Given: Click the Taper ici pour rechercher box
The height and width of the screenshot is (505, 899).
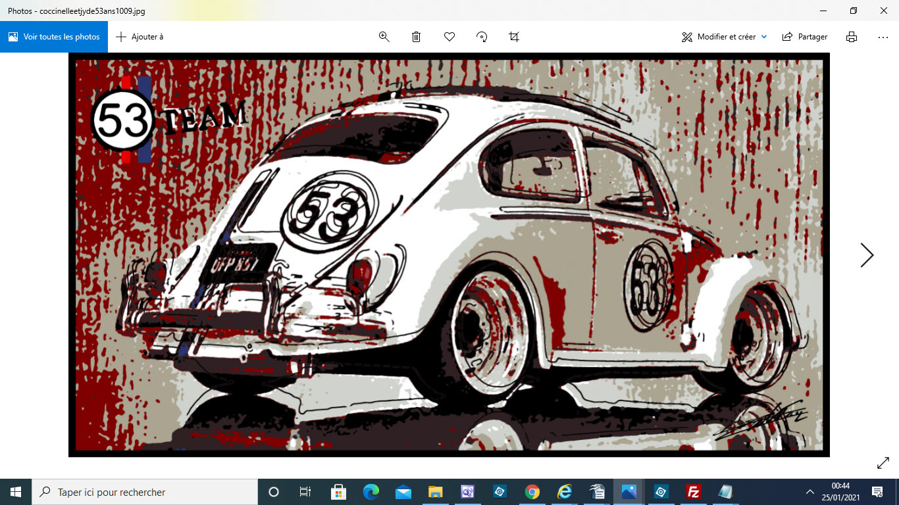Looking at the screenshot, I should pyautogui.click(x=145, y=492).
